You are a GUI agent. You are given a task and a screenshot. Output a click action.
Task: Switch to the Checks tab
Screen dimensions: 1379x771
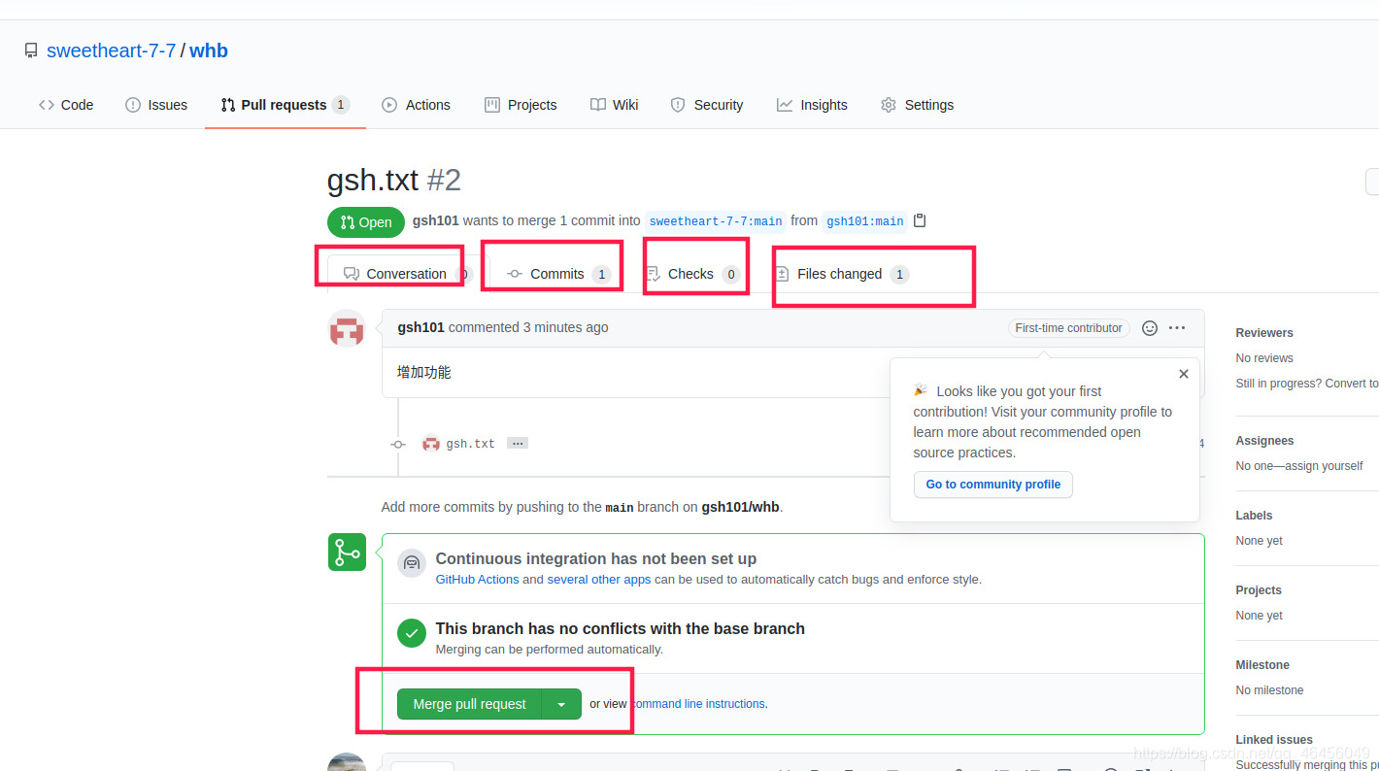692,274
